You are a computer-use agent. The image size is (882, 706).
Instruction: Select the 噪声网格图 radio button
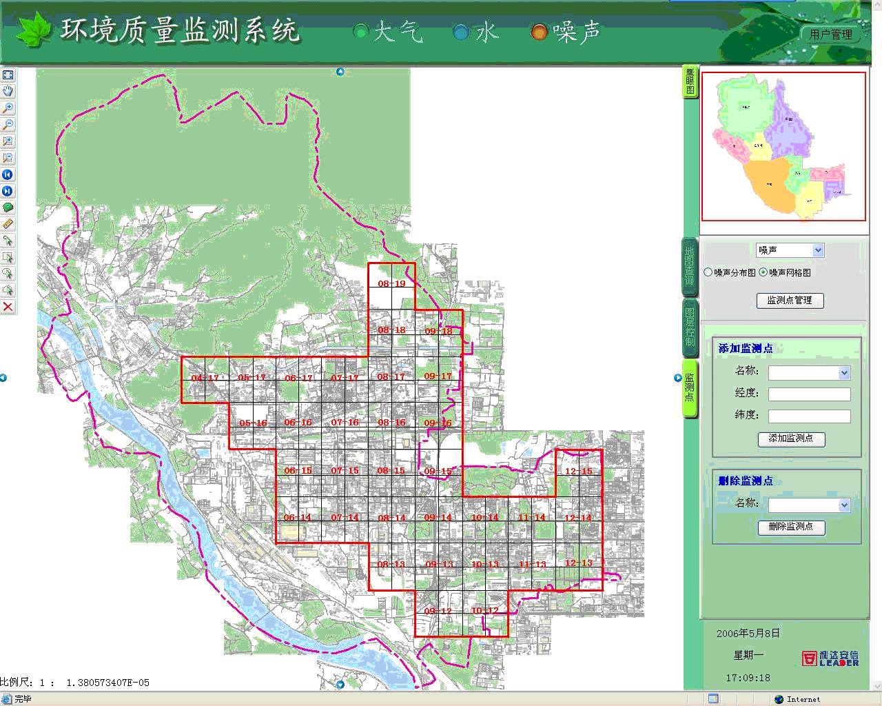click(763, 272)
